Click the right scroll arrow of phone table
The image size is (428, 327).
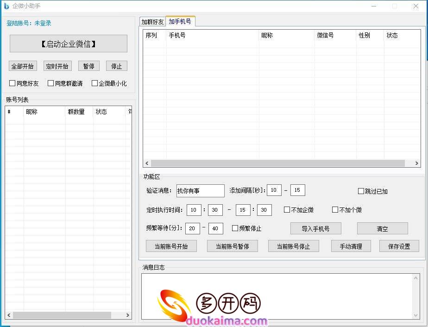[x=416, y=163]
